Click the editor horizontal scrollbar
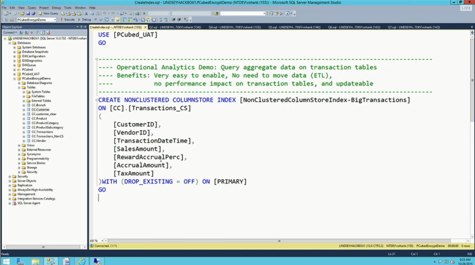Viewport: 475px width, 265px height. click(279, 241)
